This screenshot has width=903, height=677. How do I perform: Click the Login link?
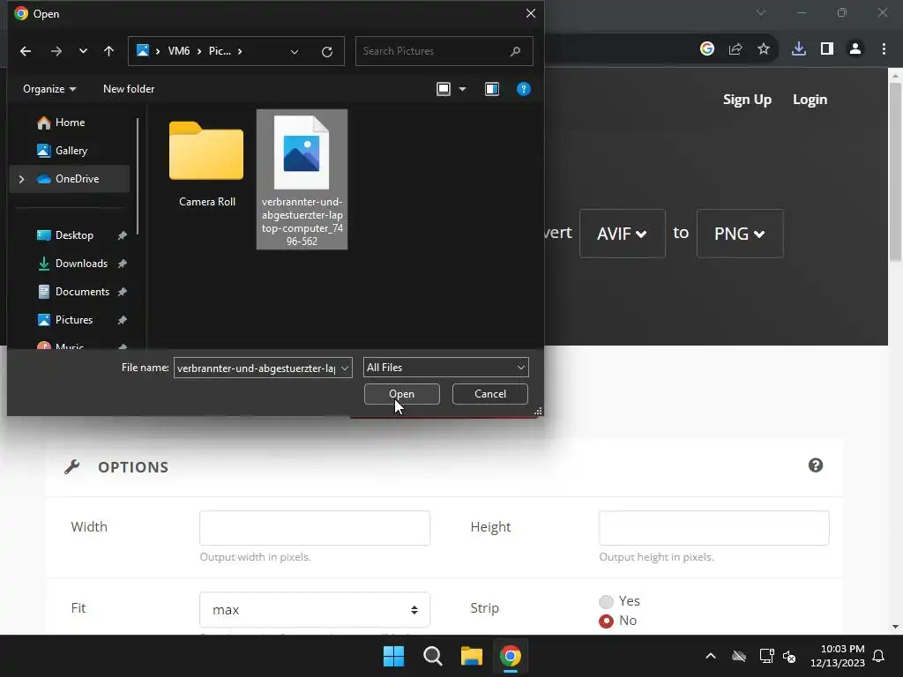(810, 100)
